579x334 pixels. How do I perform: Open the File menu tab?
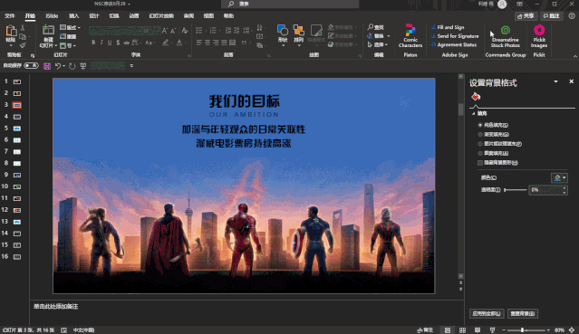[x=10, y=16]
